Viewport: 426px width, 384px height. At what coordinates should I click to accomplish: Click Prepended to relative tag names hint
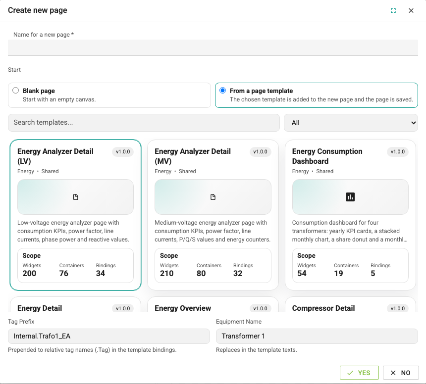pos(92,350)
